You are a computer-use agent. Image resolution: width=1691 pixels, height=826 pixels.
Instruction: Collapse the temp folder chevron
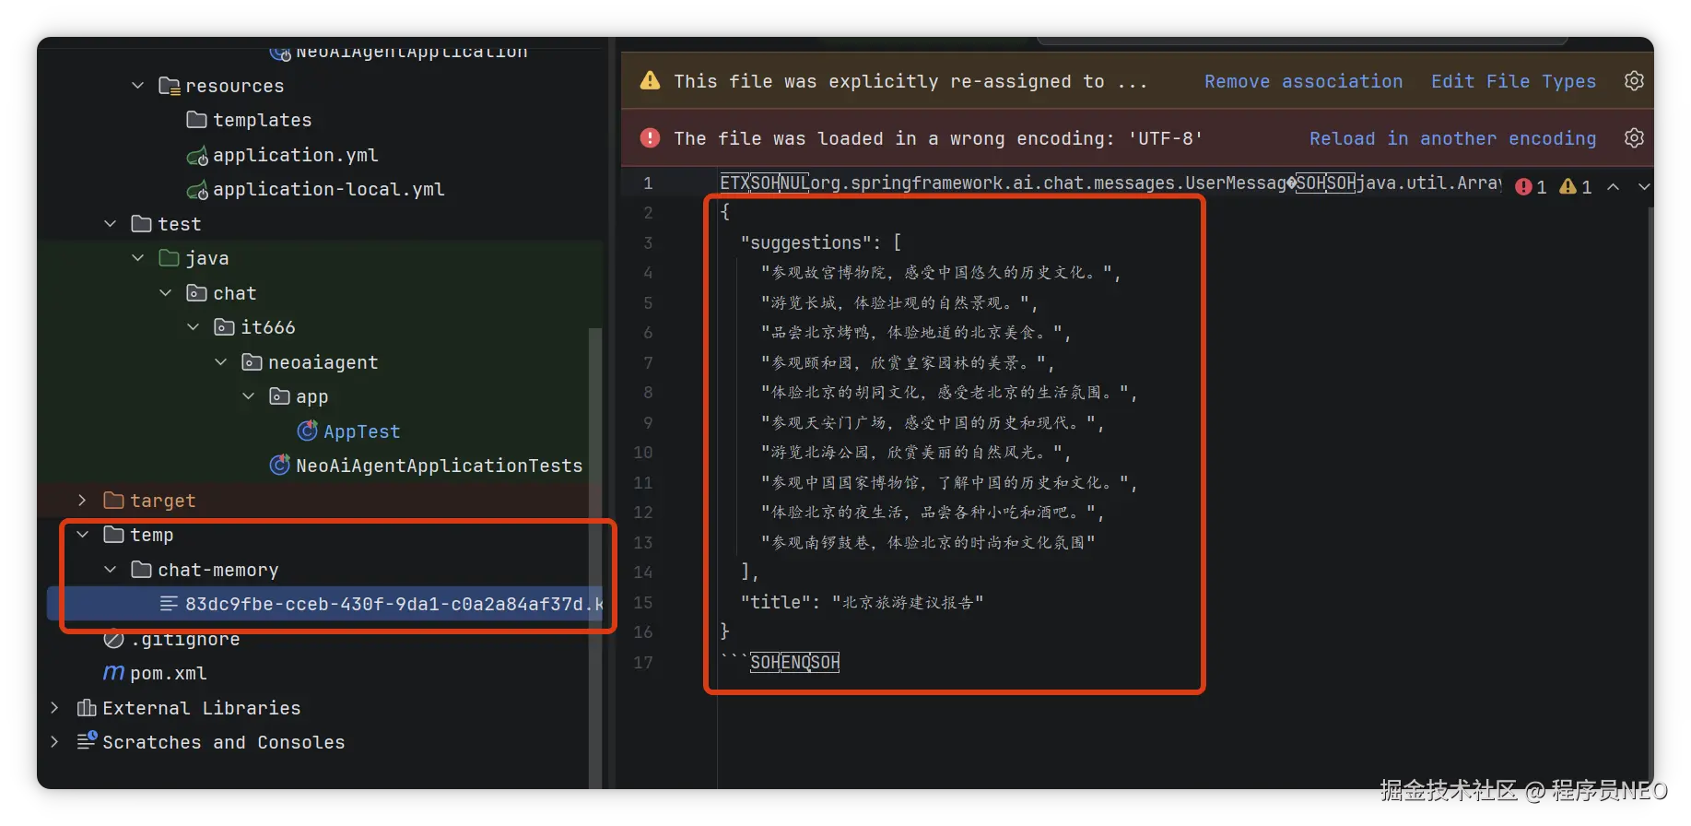pyautogui.click(x=83, y=535)
